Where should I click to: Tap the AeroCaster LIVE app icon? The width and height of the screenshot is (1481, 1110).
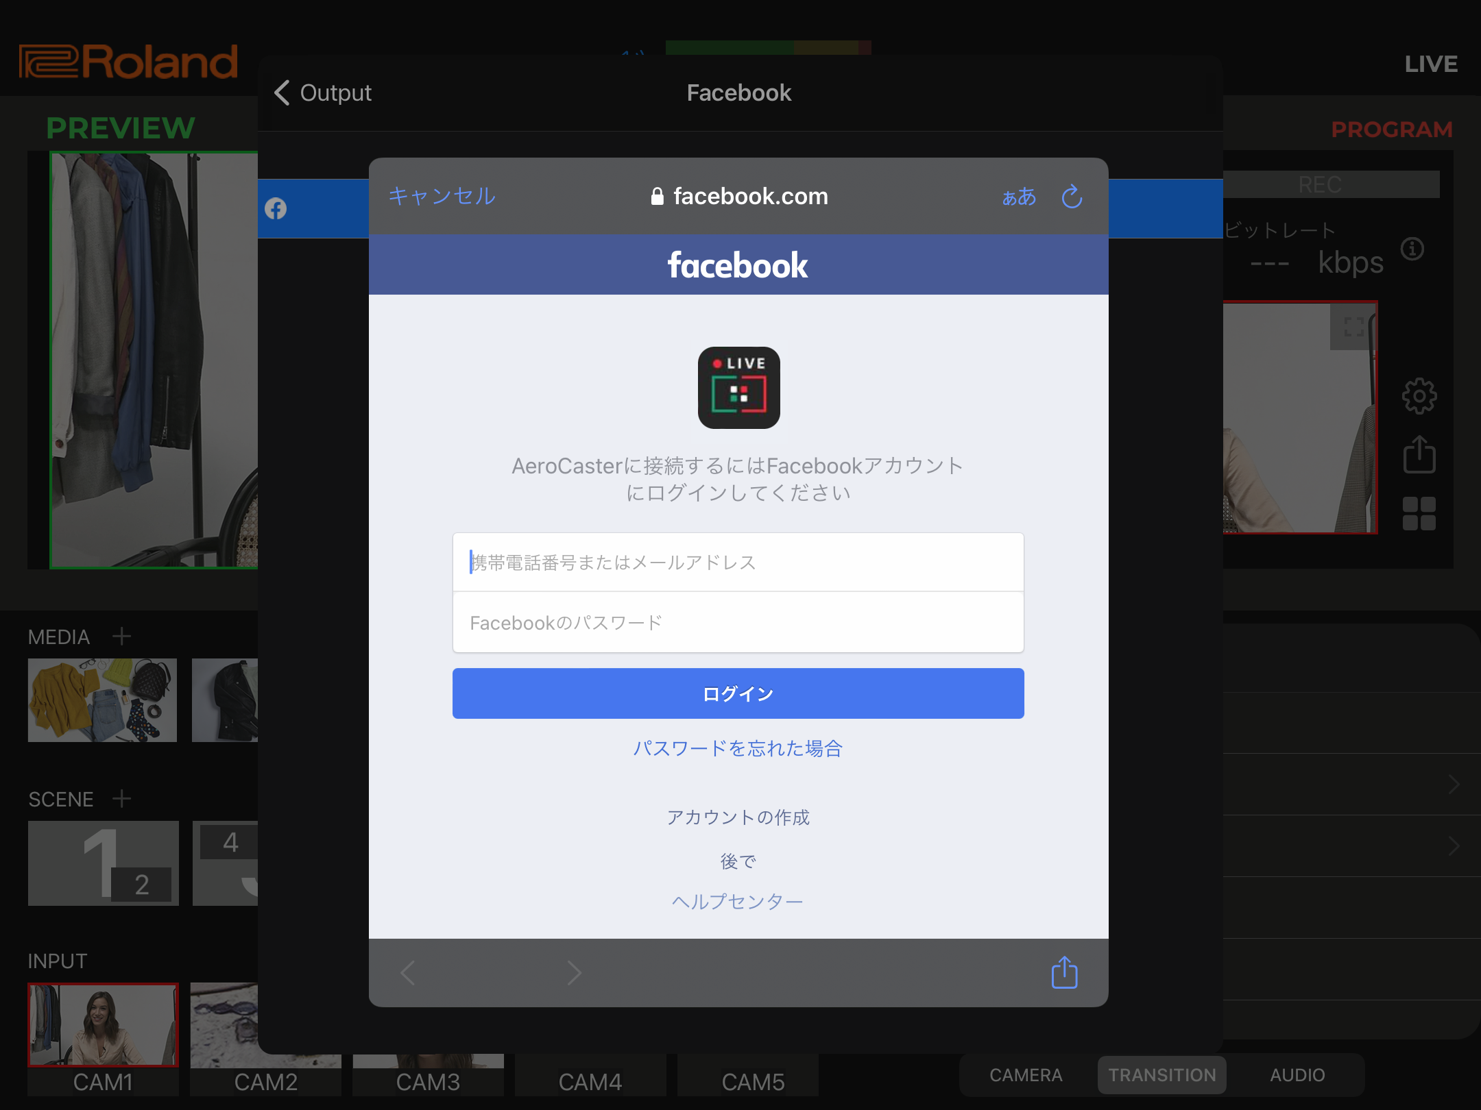tap(738, 388)
